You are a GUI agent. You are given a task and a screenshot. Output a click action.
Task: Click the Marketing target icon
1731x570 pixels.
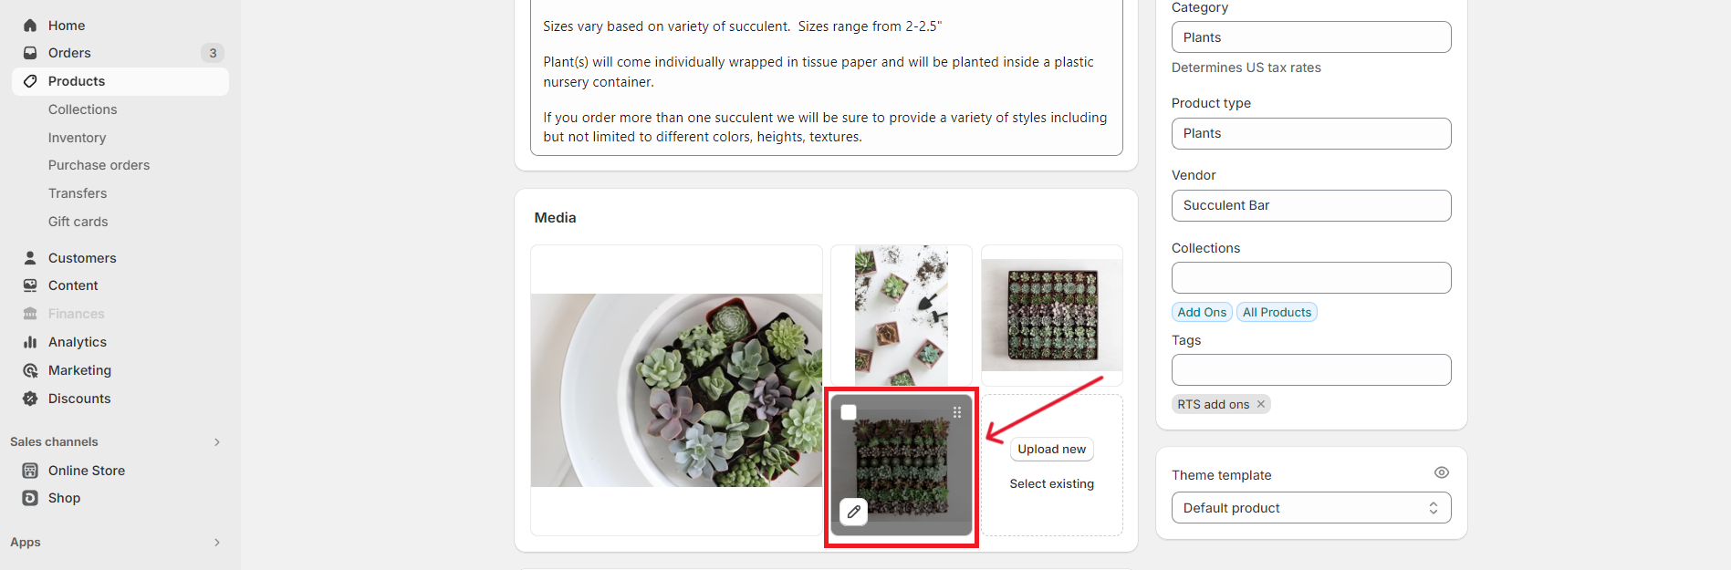[30, 370]
